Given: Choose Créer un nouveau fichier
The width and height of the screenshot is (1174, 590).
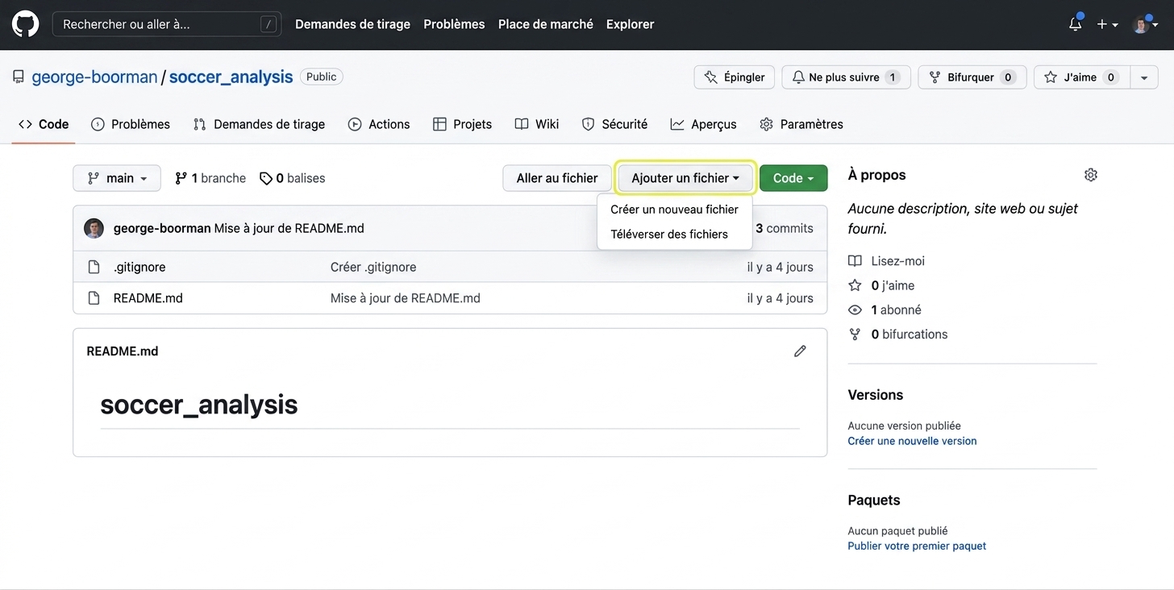Looking at the screenshot, I should click(x=675, y=210).
